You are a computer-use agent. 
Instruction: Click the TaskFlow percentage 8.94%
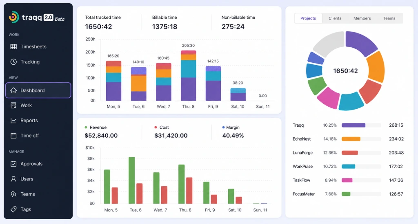click(x=331, y=180)
